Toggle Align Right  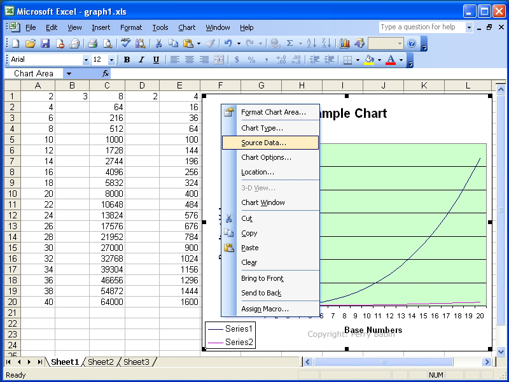tap(204, 60)
